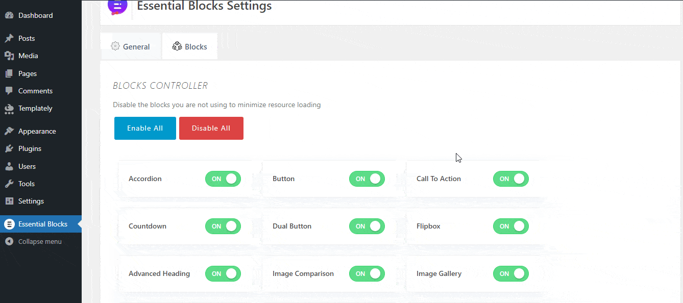Select the Pages menu item
The width and height of the screenshot is (683, 303).
click(41, 73)
